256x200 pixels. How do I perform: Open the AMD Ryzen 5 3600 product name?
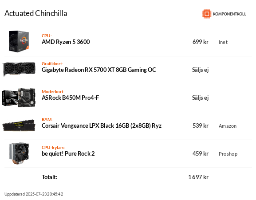click(x=66, y=42)
